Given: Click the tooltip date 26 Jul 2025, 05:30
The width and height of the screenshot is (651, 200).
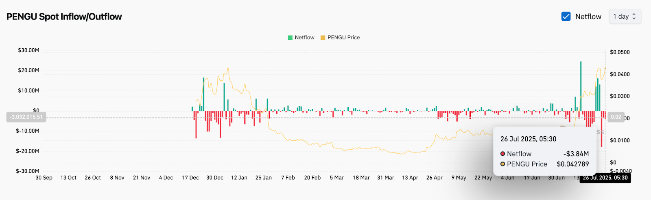Looking at the screenshot, I should (528, 139).
